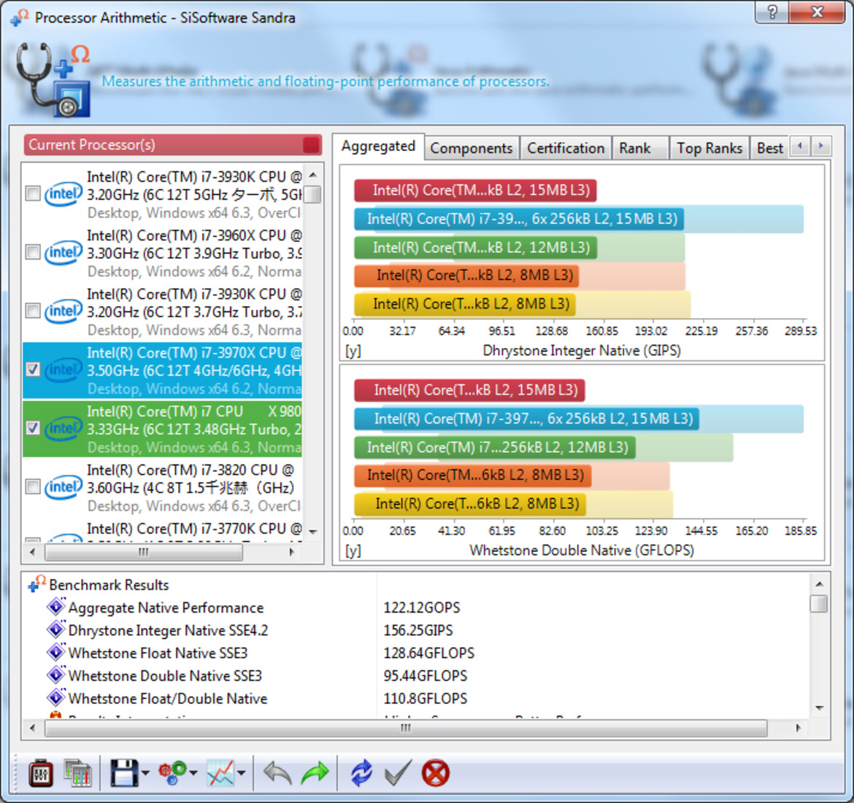
Task: Click the 95.44GFLOPS result value
Action: [426, 675]
